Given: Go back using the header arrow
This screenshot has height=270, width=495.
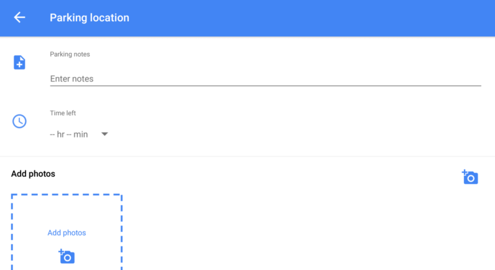Looking at the screenshot, I should (x=19, y=17).
